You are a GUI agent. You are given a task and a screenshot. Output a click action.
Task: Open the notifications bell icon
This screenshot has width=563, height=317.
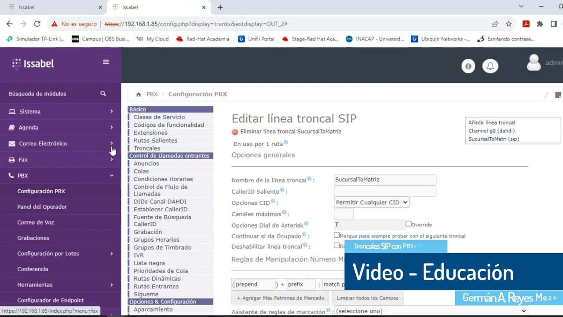[x=490, y=66]
